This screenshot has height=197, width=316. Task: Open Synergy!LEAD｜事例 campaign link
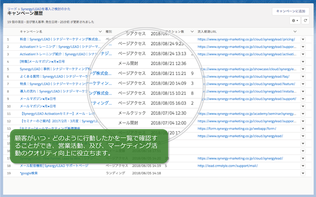point(55,69)
